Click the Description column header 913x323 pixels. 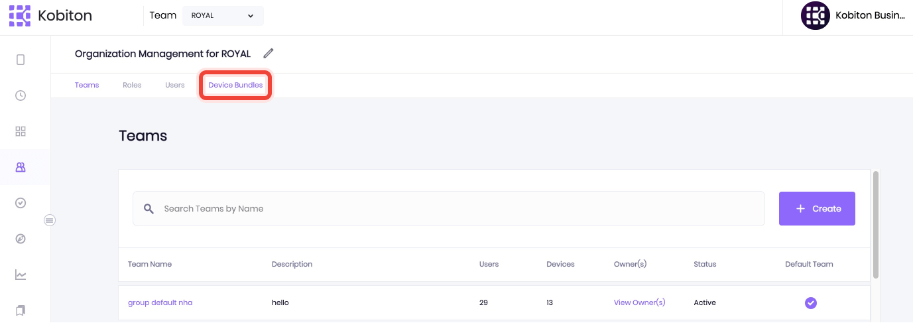(292, 264)
